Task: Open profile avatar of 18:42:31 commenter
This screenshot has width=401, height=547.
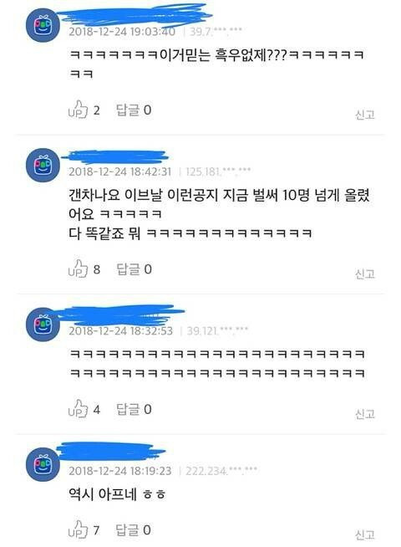Action: click(43, 165)
